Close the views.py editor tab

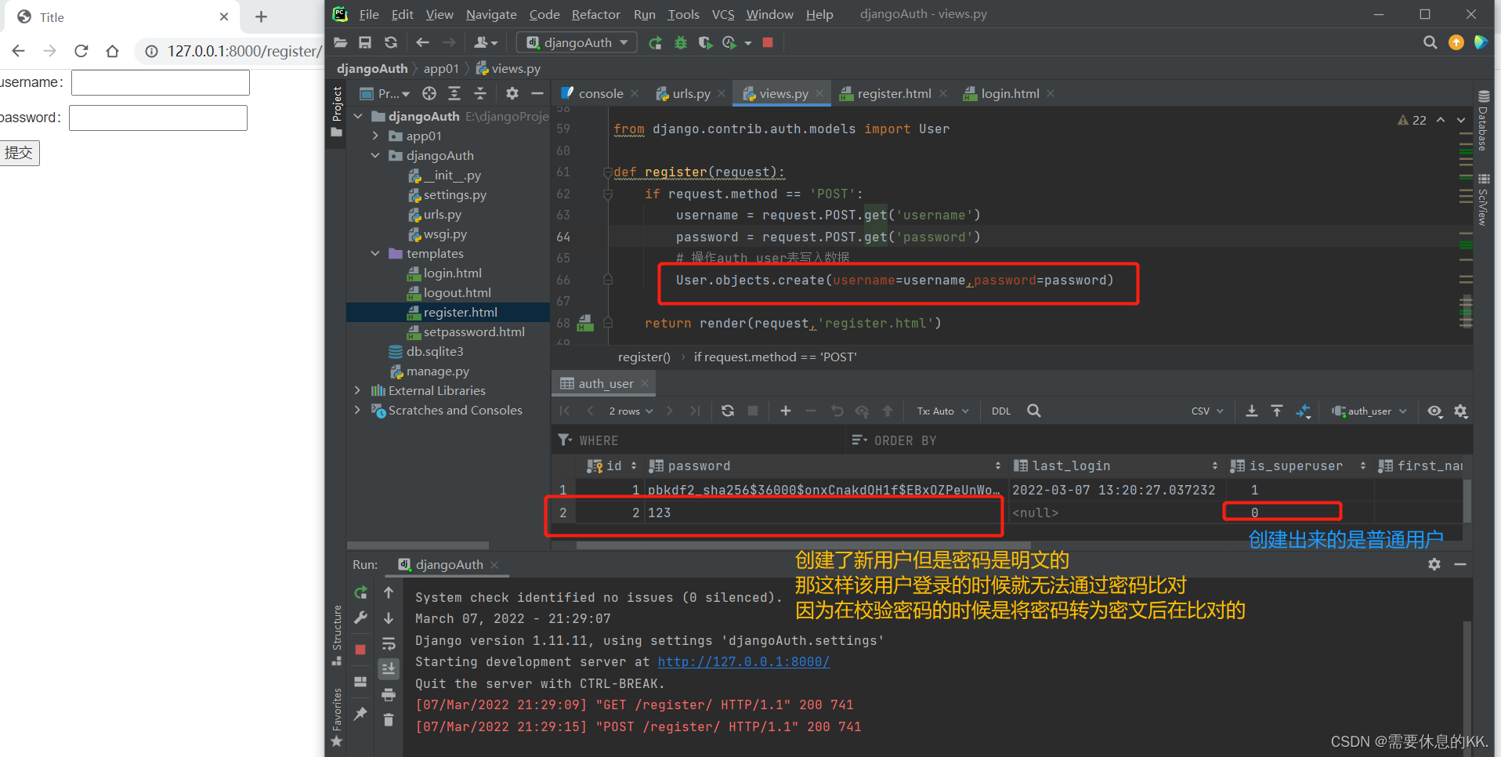(819, 93)
